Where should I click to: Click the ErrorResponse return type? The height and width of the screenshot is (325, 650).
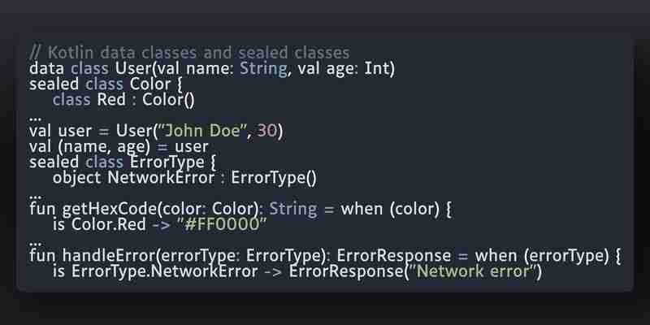point(394,256)
